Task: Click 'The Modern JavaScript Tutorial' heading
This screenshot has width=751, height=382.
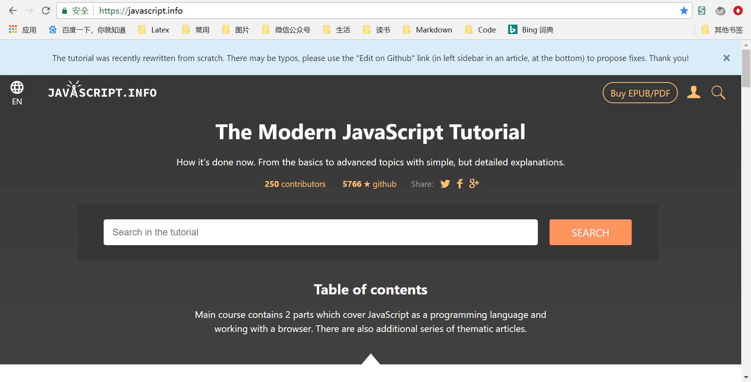Action: (x=370, y=132)
